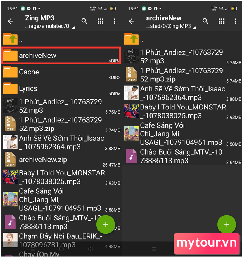Tap purple music icon in archiveNew panel

131,156
